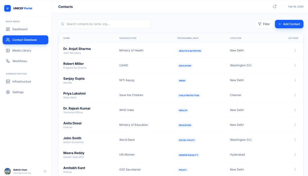The height and width of the screenshot is (176, 308).
Task: Open Workflows section
Action: click(20, 61)
